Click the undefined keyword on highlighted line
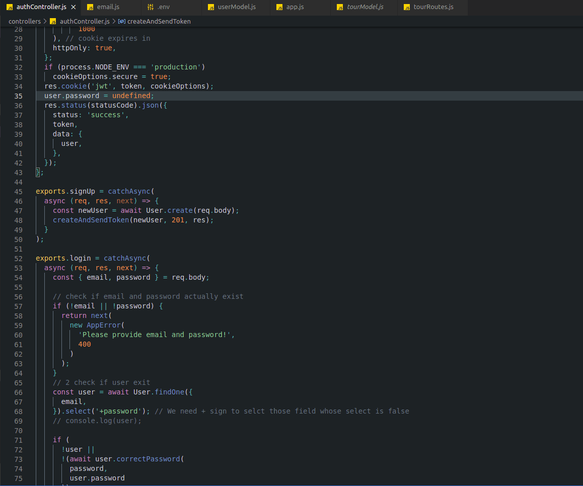The width and height of the screenshot is (583, 486). (131, 96)
